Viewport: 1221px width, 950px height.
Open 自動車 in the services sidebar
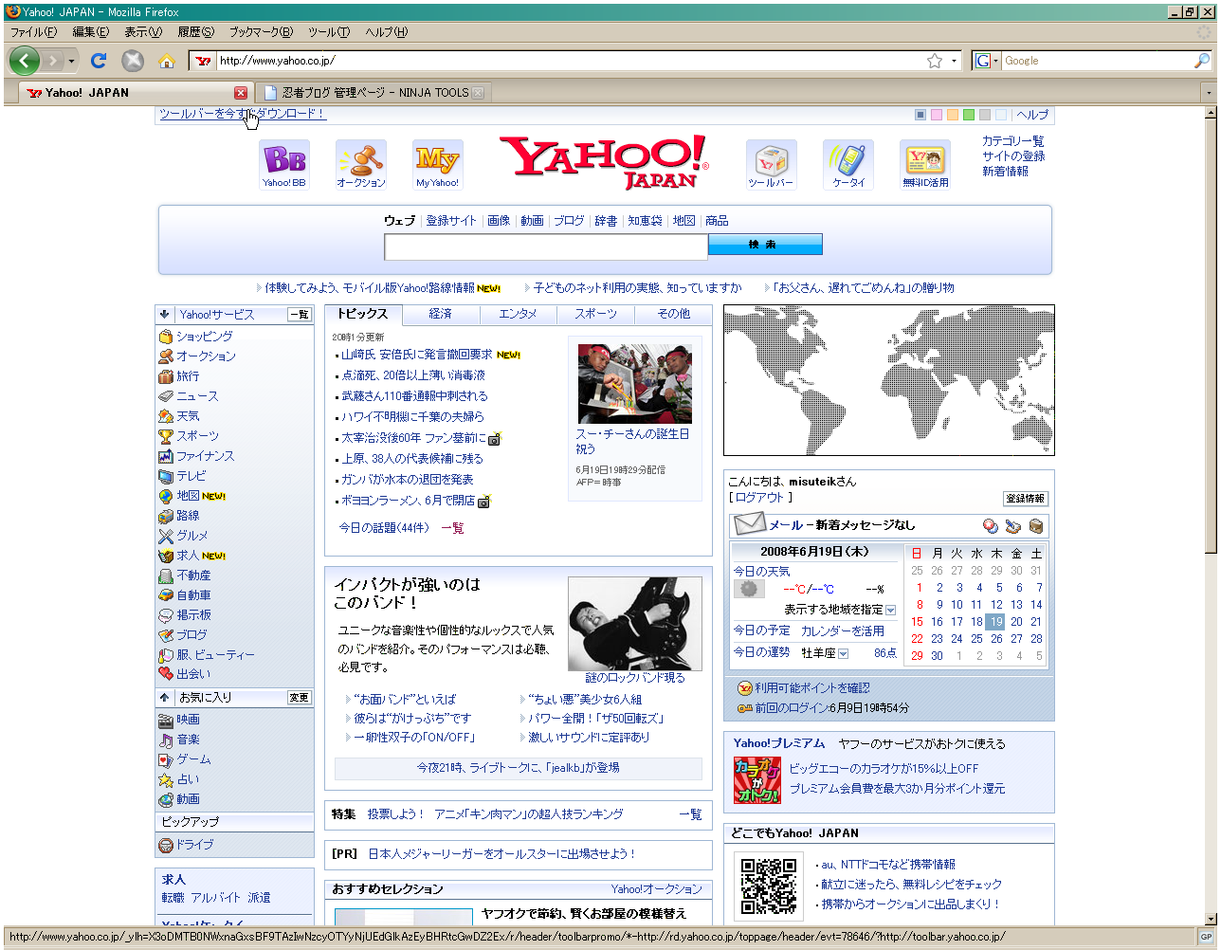[x=193, y=595]
